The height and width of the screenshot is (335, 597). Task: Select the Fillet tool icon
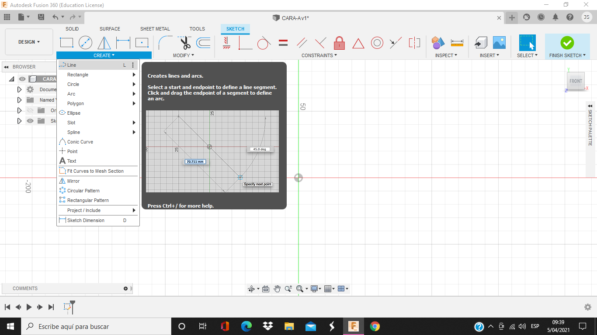[165, 43]
